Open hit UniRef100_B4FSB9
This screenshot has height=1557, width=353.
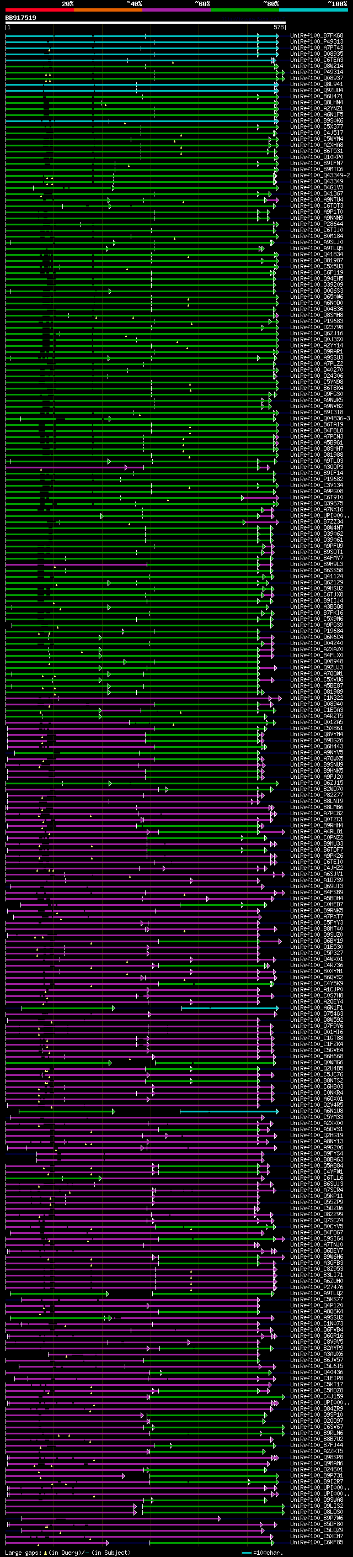316,892
